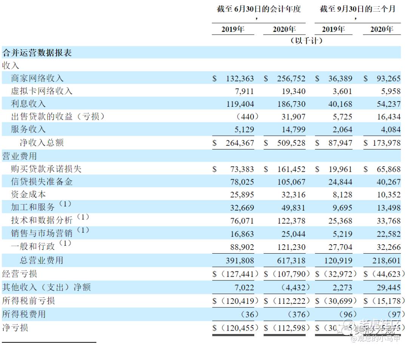The width and height of the screenshot is (408, 348).
Task: Click the value 88,902
Action: (x=242, y=247)
